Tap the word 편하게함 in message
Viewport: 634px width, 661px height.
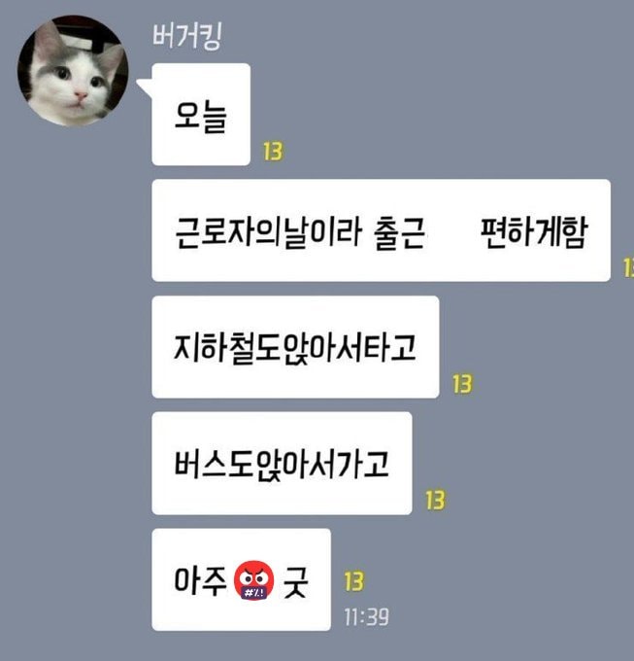533,232
